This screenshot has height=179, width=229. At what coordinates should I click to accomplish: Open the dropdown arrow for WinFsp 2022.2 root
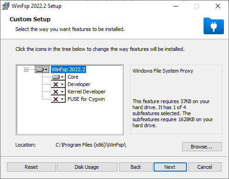(46, 69)
